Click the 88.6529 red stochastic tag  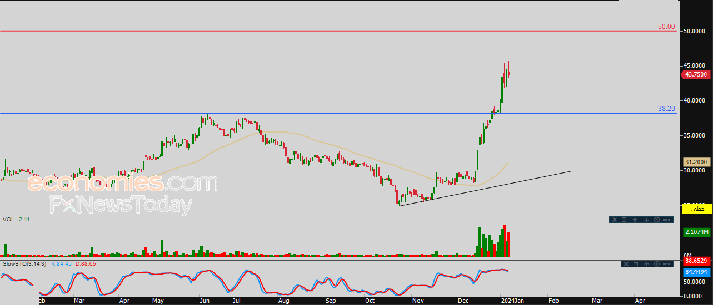[697, 261]
